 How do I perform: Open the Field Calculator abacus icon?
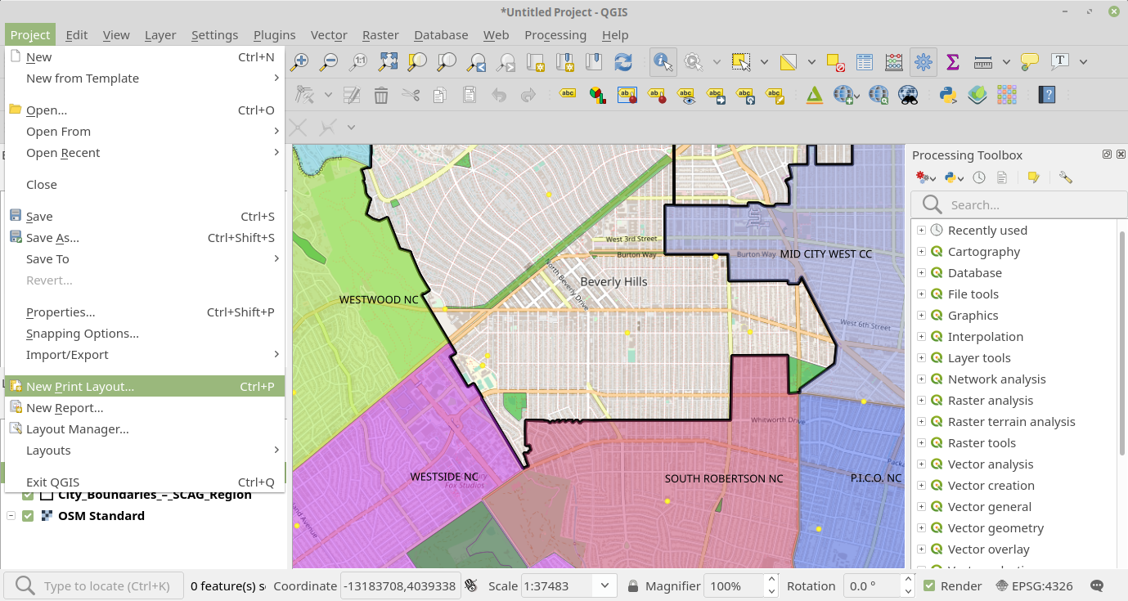coord(894,61)
